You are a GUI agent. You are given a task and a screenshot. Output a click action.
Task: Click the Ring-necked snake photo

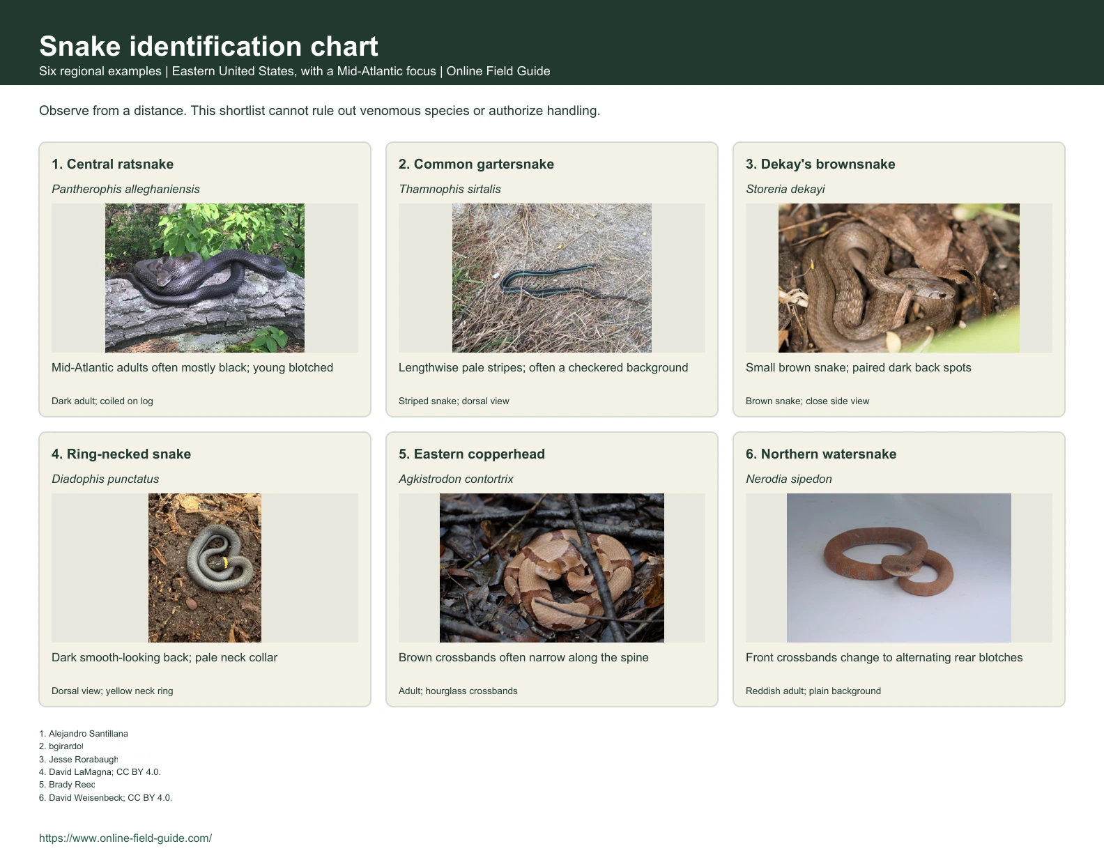(x=205, y=568)
